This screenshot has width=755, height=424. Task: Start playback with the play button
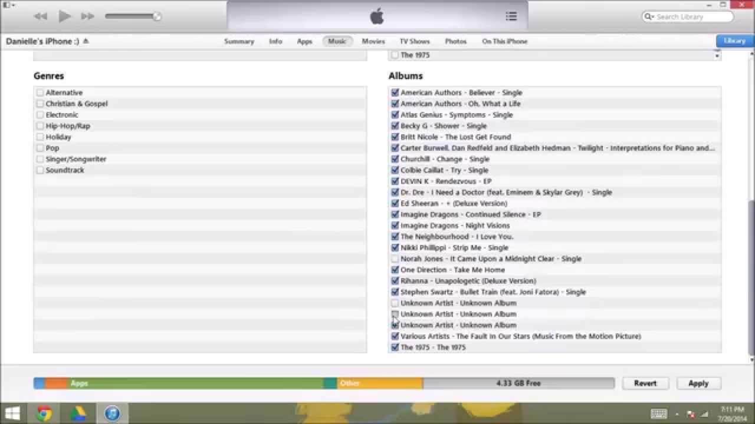point(64,16)
